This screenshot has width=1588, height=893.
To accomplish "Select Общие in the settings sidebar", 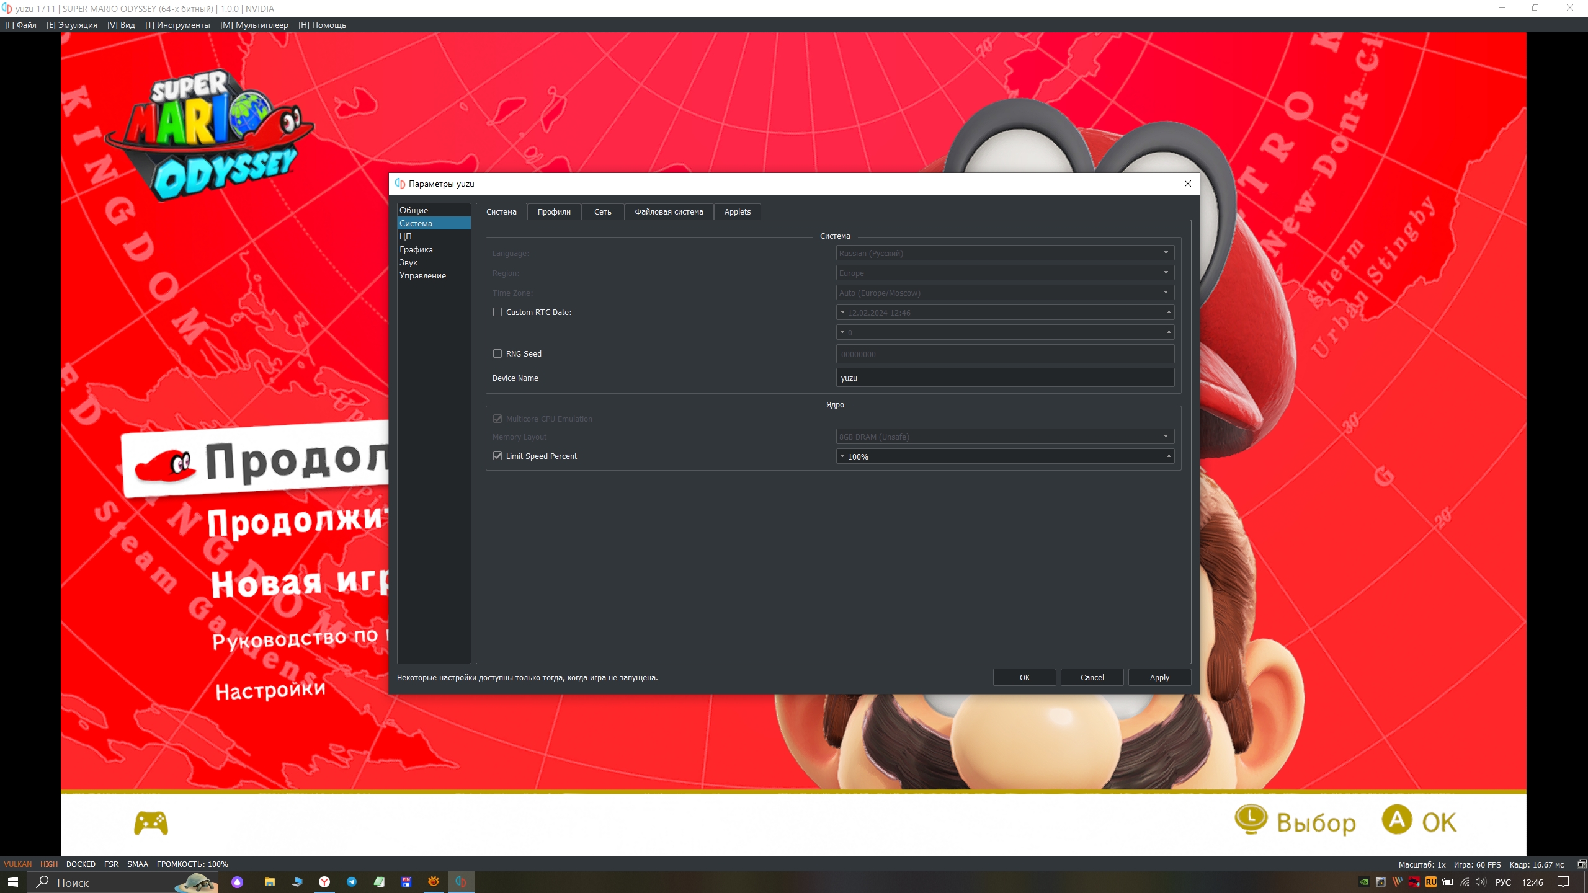I will 434,210.
